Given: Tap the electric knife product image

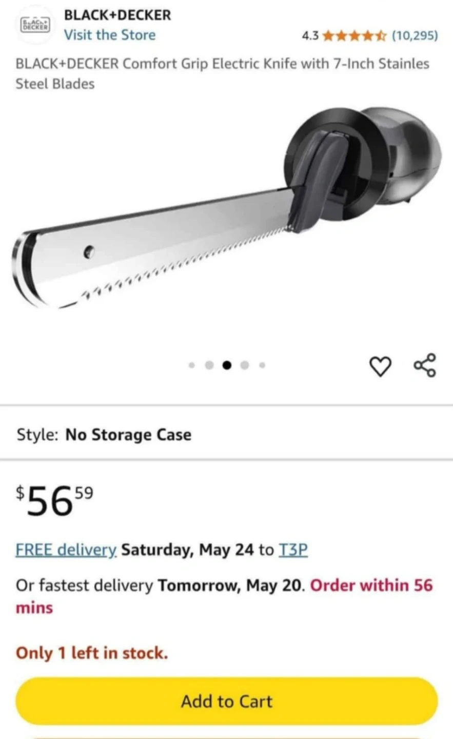Looking at the screenshot, I should pos(226,207).
